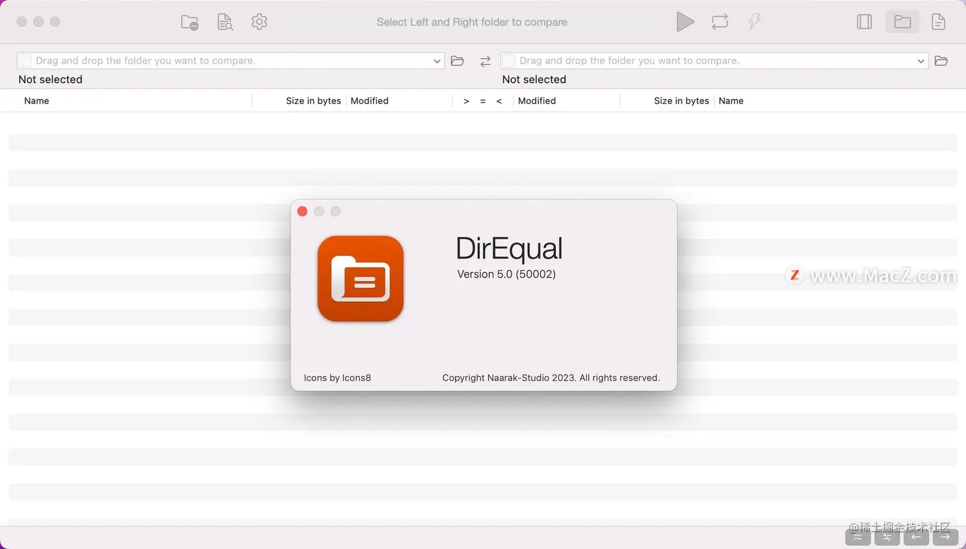Image resolution: width=966 pixels, height=549 pixels.
Task: Start comparison with the play button
Action: (x=685, y=22)
